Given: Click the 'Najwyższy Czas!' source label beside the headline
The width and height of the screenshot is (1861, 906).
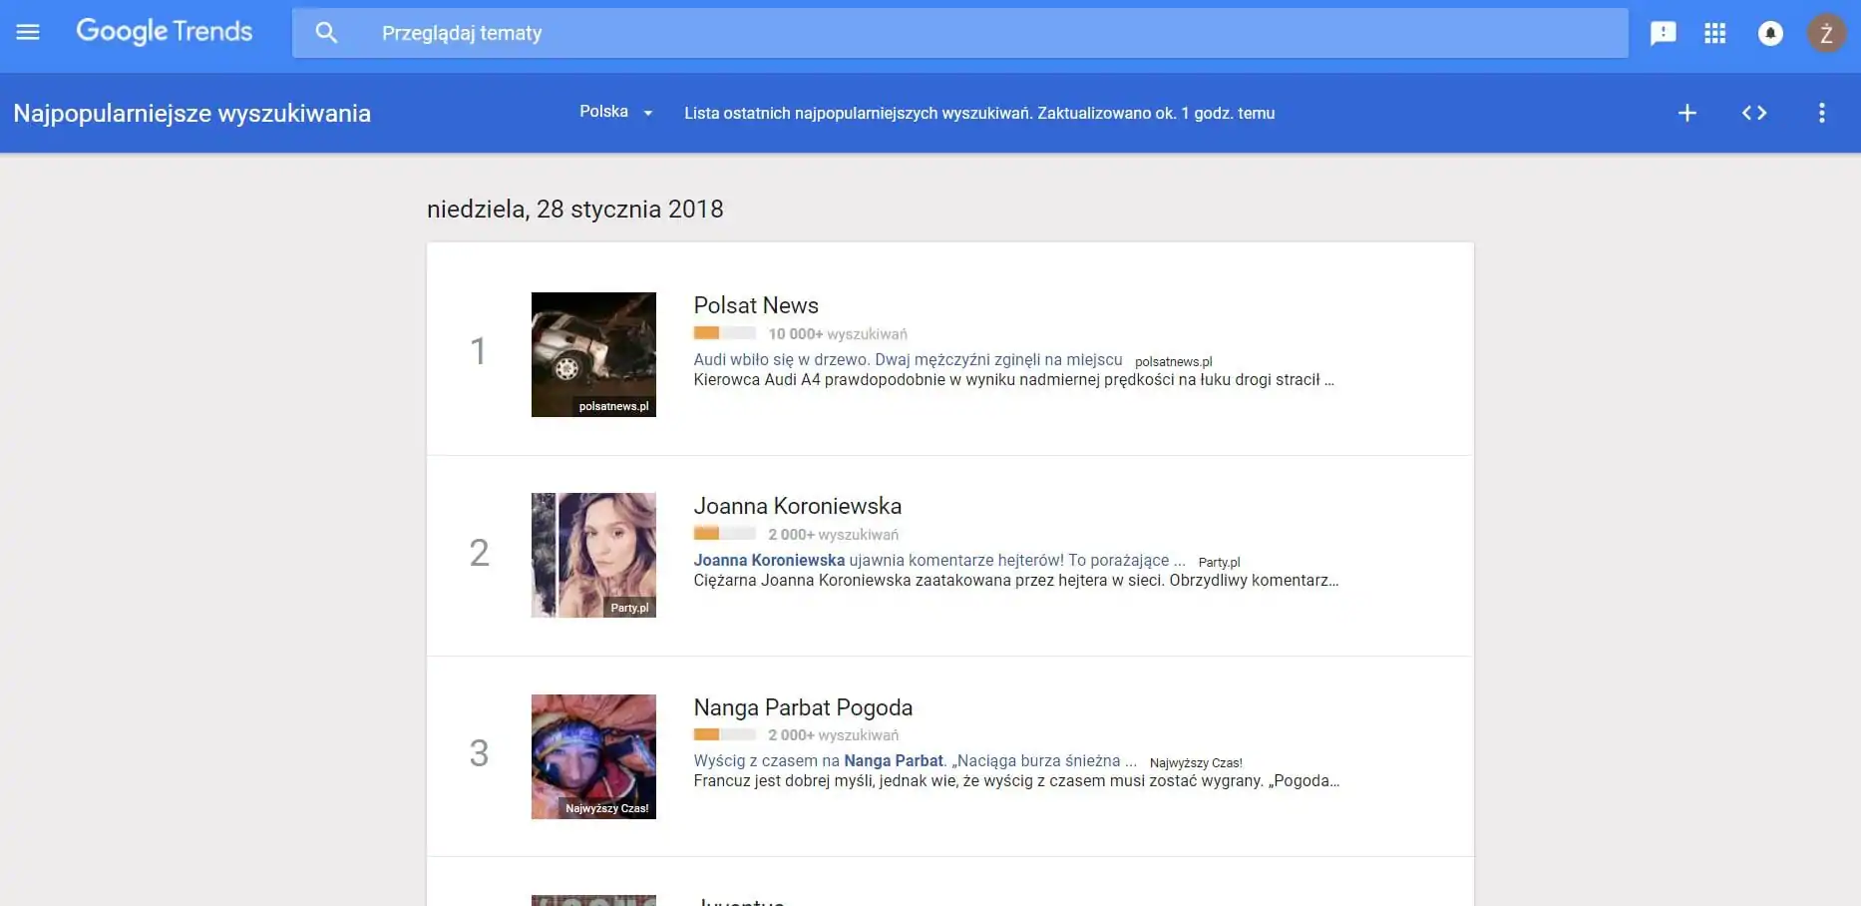Looking at the screenshot, I should tap(1196, 762).
